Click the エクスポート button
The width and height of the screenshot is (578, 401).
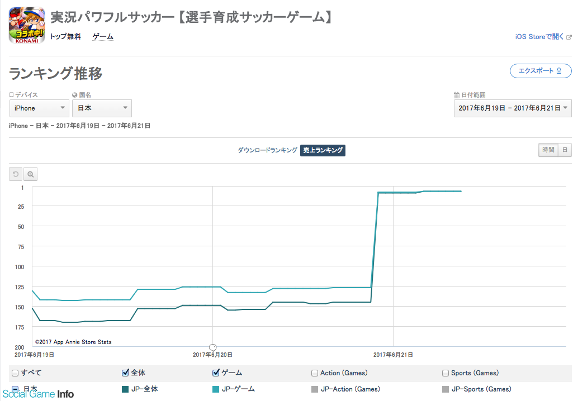point(541,71)
